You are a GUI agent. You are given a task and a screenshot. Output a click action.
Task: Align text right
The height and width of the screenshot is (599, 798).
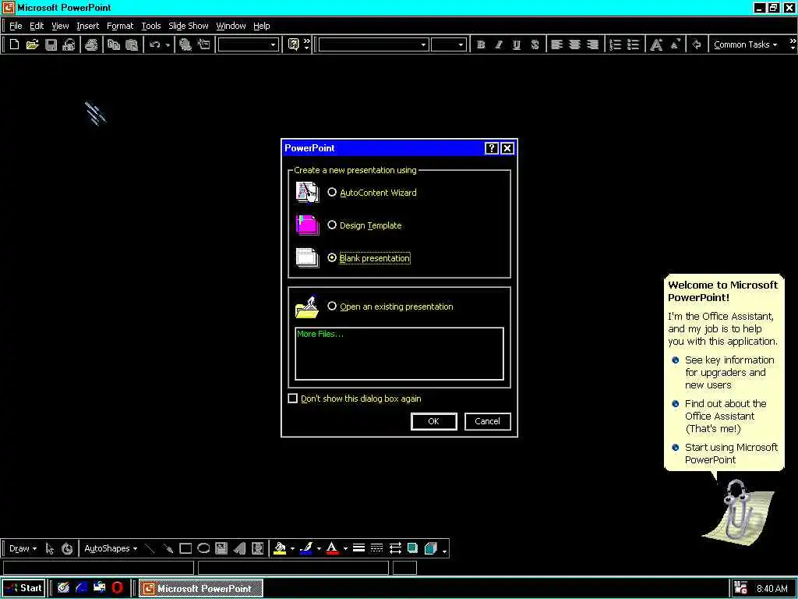(592, 44)
